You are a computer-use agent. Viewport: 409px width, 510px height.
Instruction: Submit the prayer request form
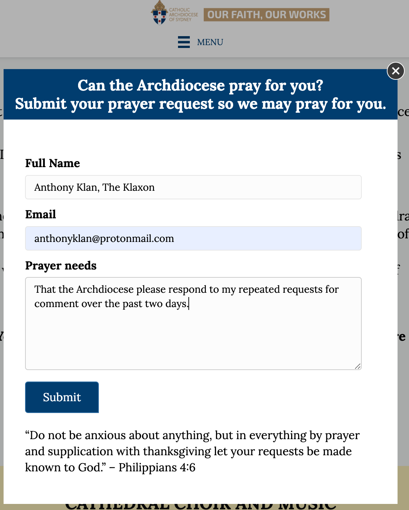pos(62,397)
